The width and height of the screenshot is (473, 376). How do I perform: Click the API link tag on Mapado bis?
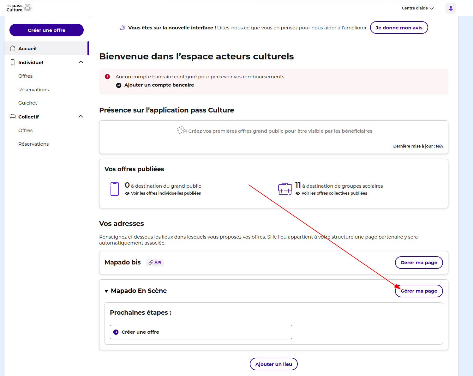[x=155, y=263]
